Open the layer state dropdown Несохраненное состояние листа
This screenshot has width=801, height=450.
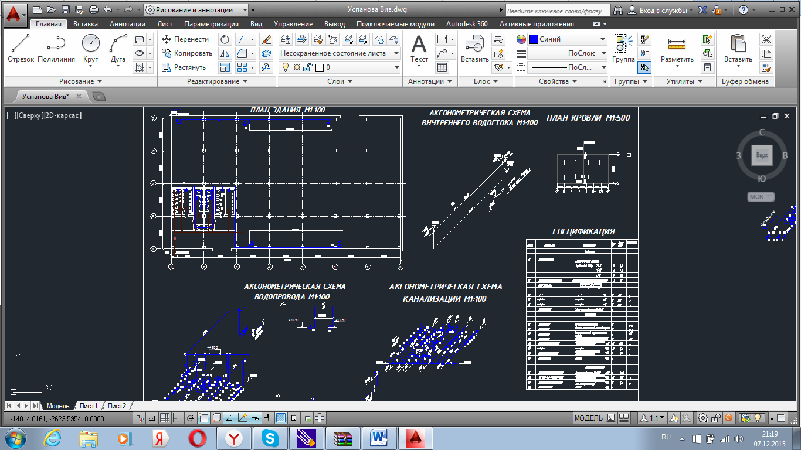pyautogui.click(x=340, y=53)
